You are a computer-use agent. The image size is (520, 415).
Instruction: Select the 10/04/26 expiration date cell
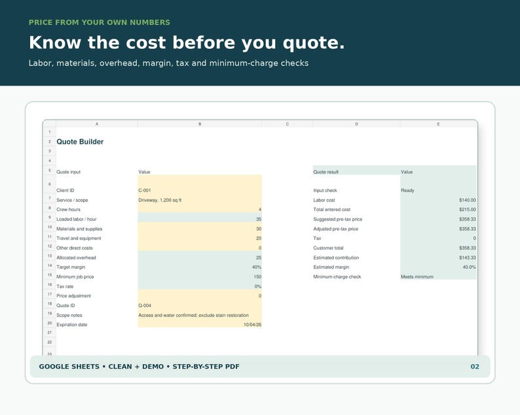pos(200,324)
